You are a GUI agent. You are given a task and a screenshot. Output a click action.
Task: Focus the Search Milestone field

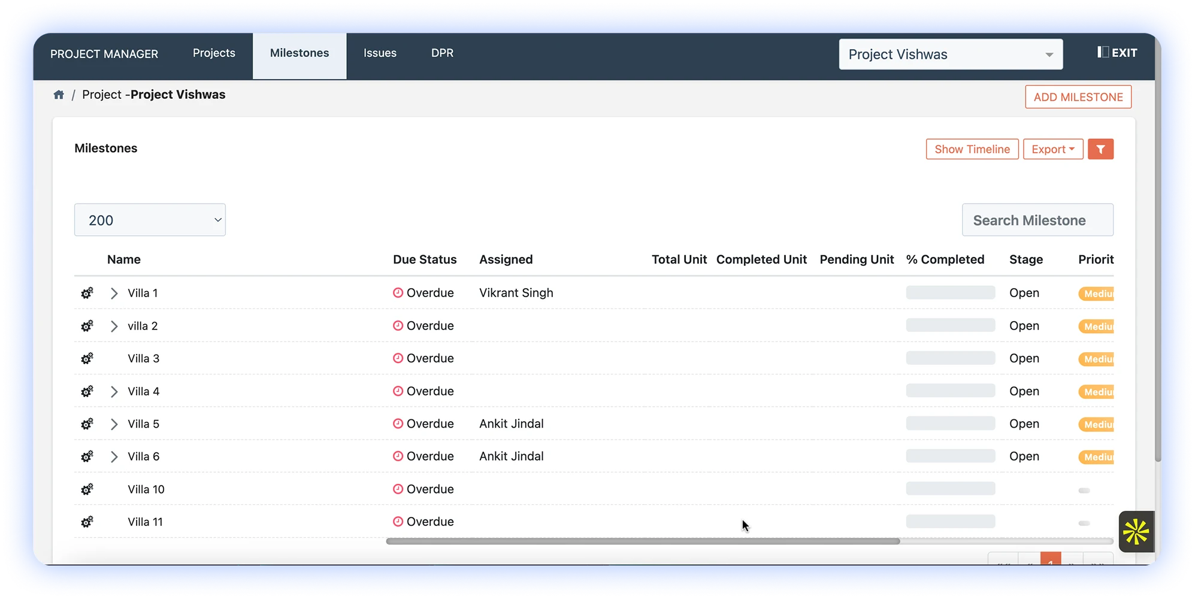point(1037,220)
